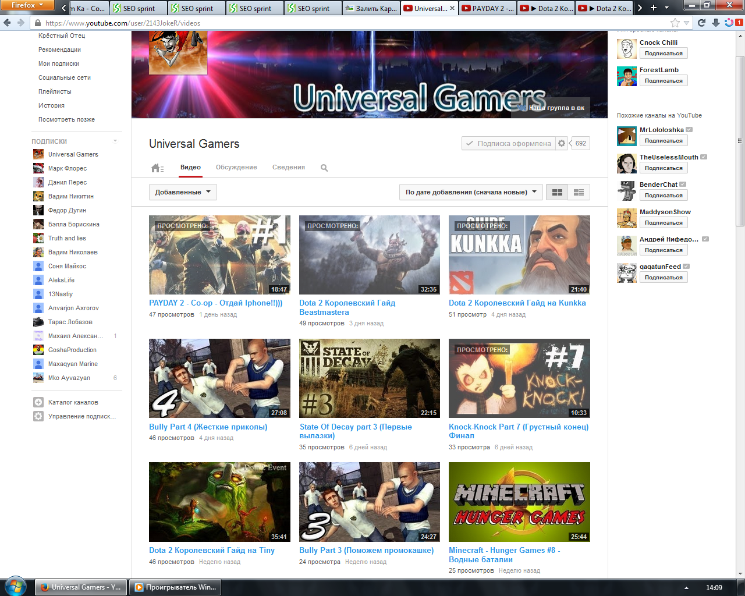The height and width of the screenshot is (596, 745).
Task: Open ForestLamb channel avatar
Action: [x=627, y=76]
